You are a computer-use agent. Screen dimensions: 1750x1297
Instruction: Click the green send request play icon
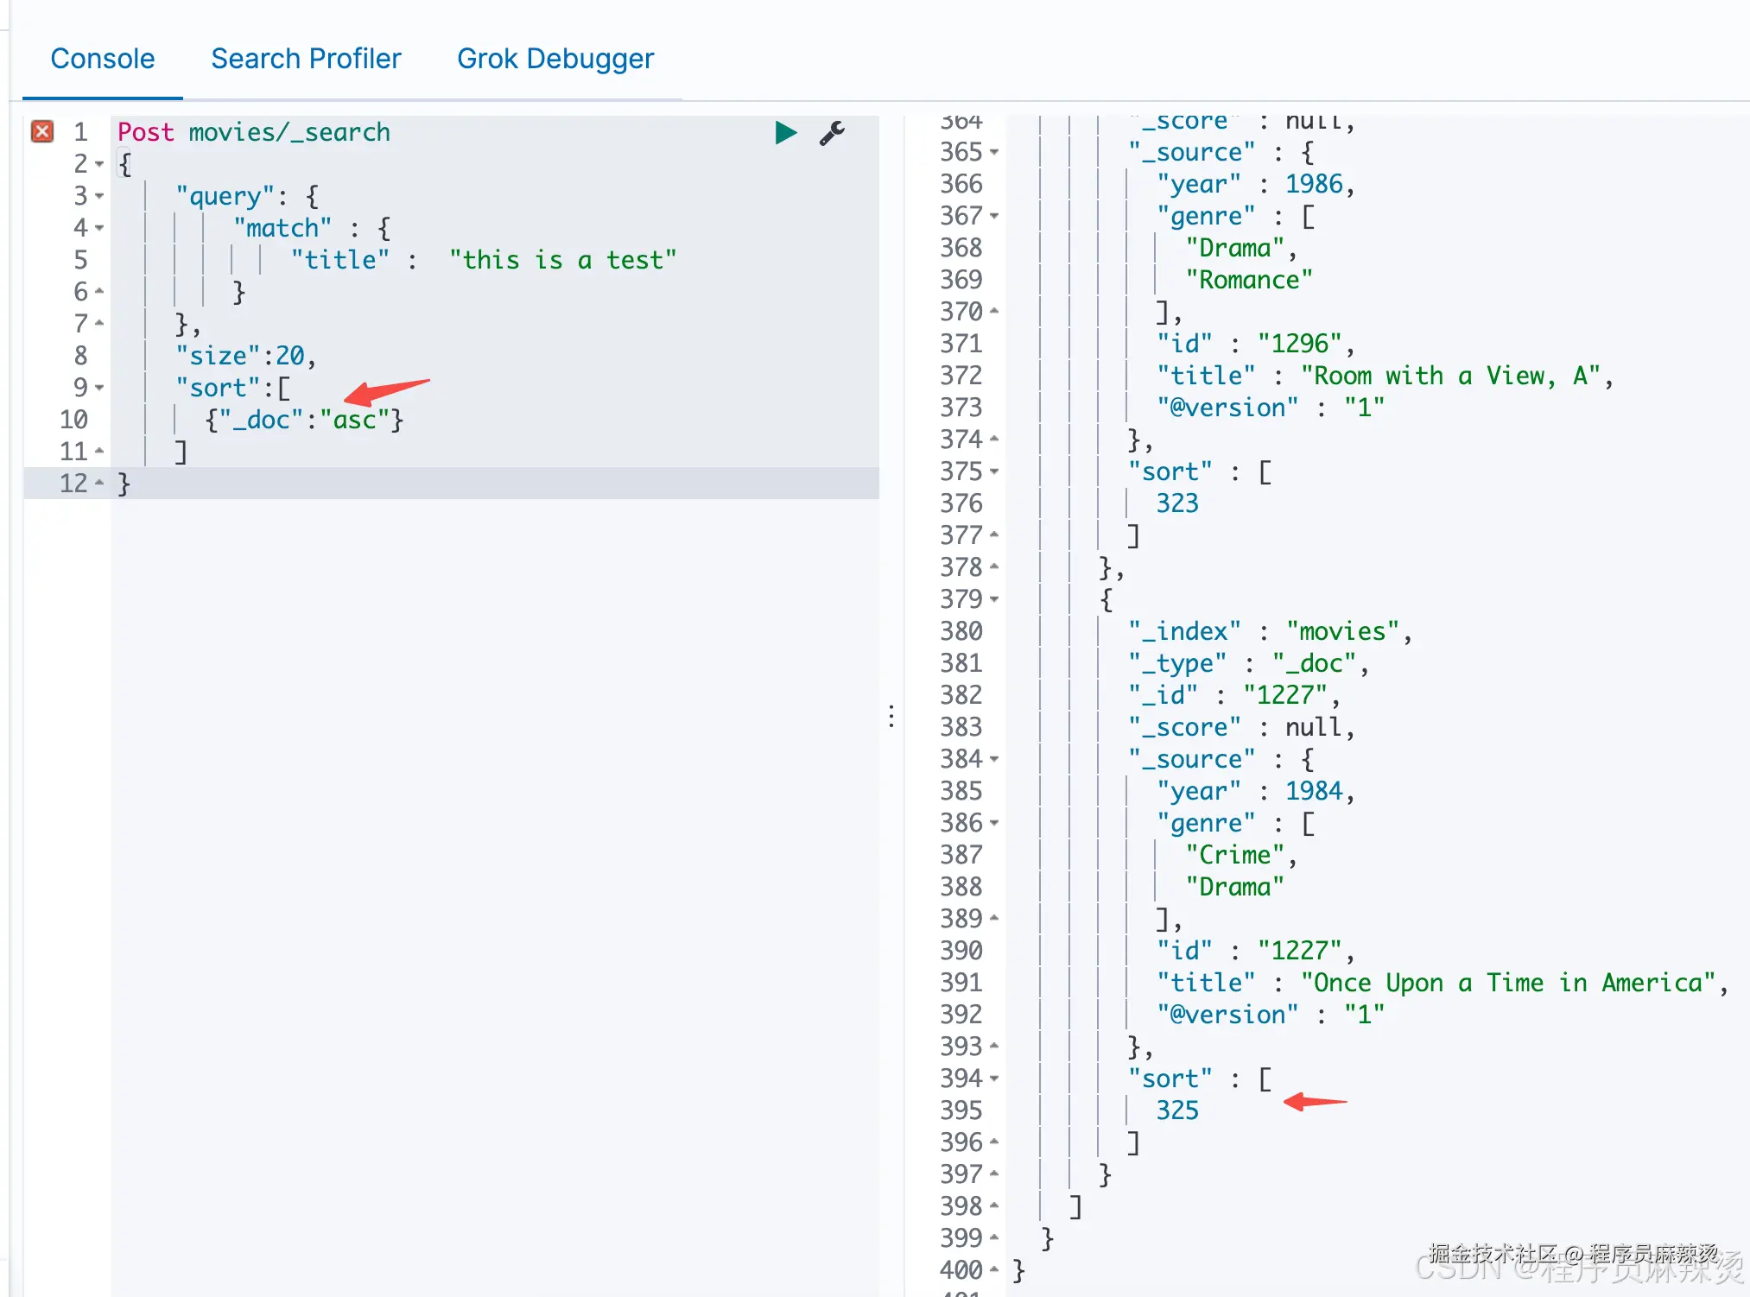click(x=785, y=132)
